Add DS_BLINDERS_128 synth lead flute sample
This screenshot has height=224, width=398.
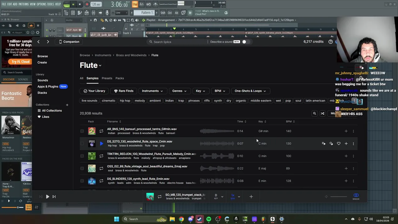point(346,181)
